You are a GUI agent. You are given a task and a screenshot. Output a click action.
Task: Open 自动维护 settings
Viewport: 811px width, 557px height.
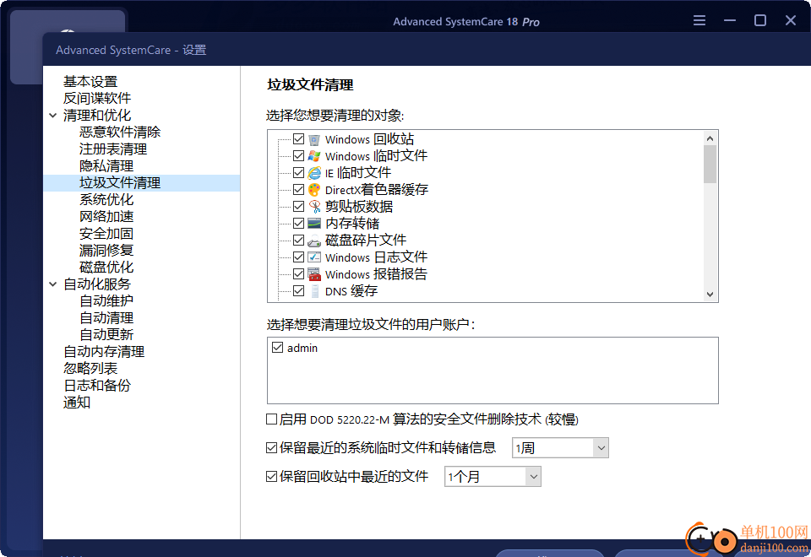[106, 300]
